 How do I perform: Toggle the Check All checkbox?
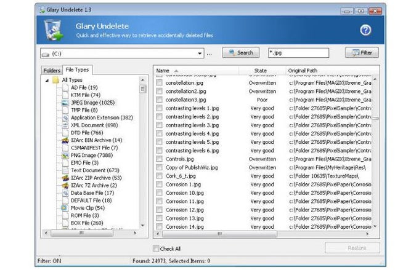pyautogui.click(x=156, y=248)
